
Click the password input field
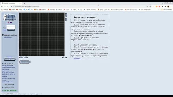11,28
